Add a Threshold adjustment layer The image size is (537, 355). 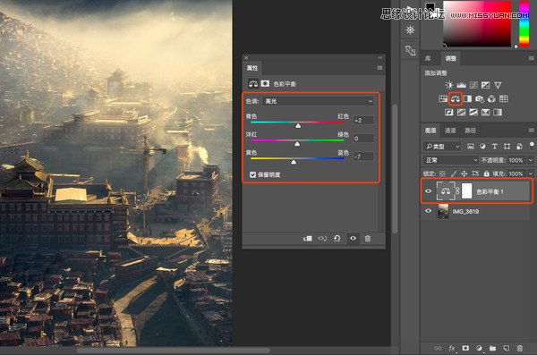pyautogui.click(x=473, y=113)
